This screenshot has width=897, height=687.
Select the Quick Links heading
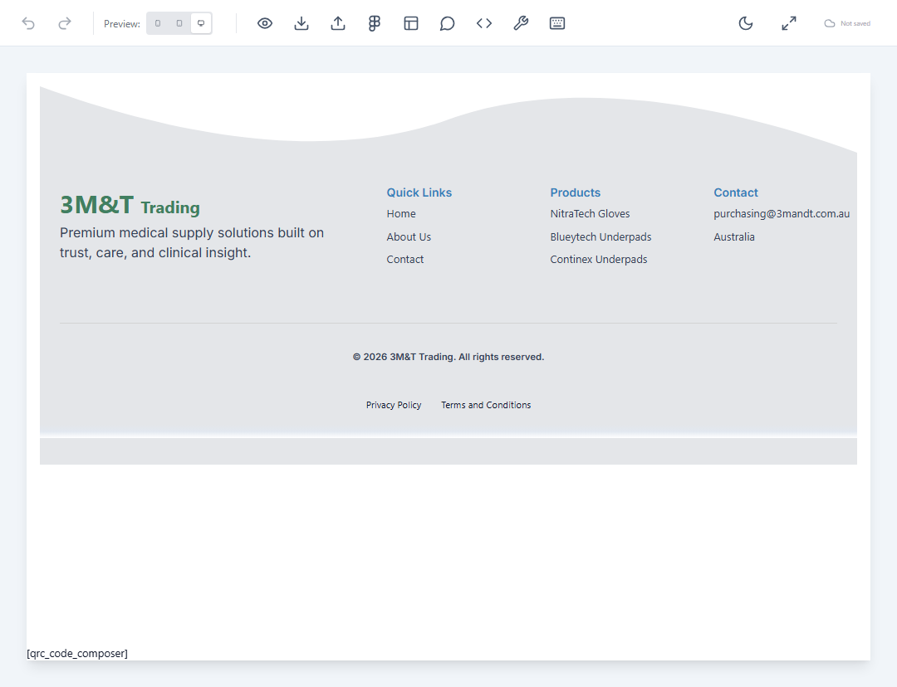coord(419,192)
